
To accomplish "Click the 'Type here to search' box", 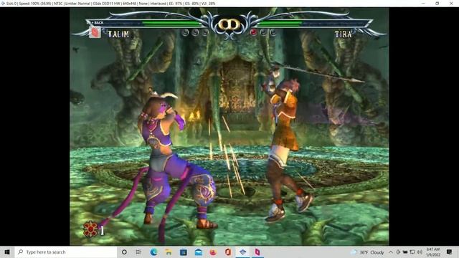I will coord(65,252).
